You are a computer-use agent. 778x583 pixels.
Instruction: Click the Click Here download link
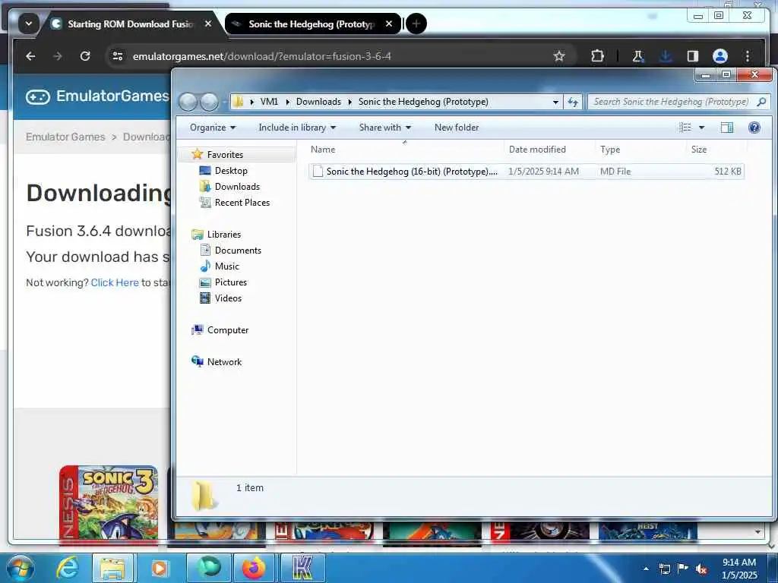click(x=115, y=282)
